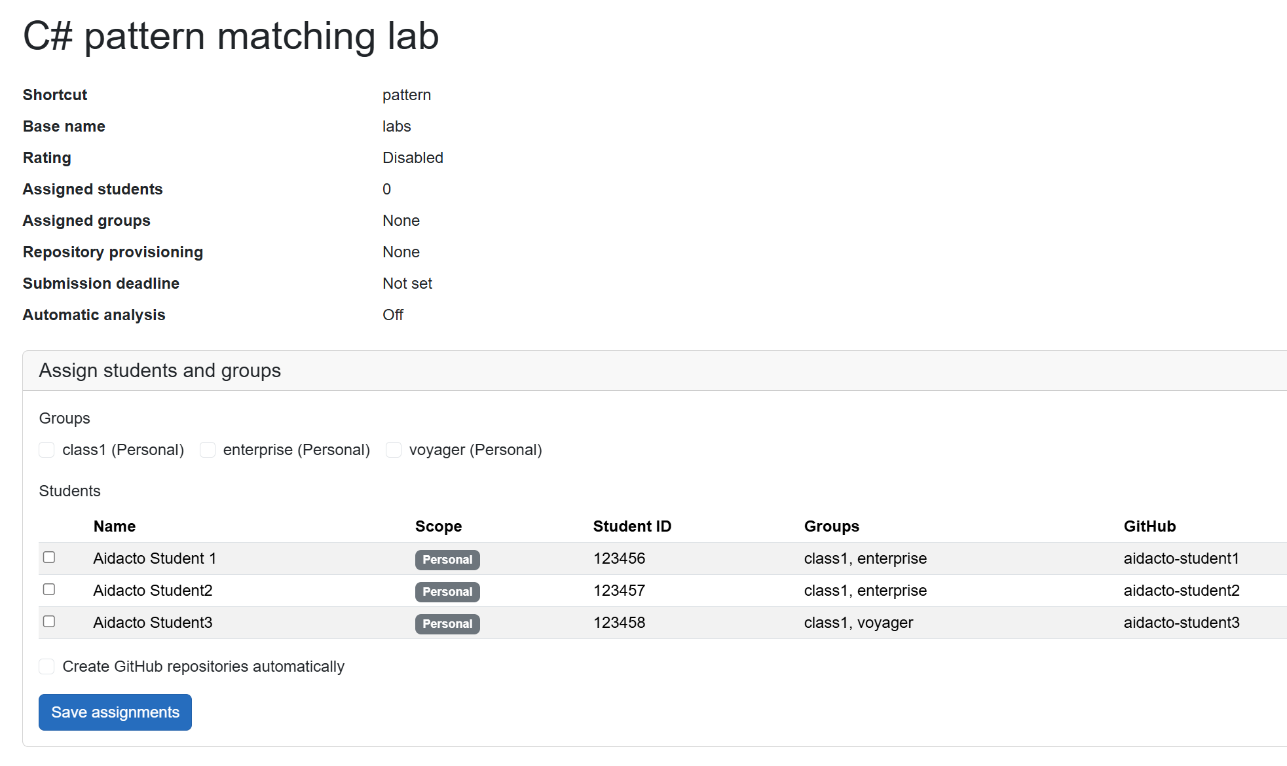Click the Student ID column header
This screenshot has height=766, width=1287.
pyautogui.click(x=632, y=526)
